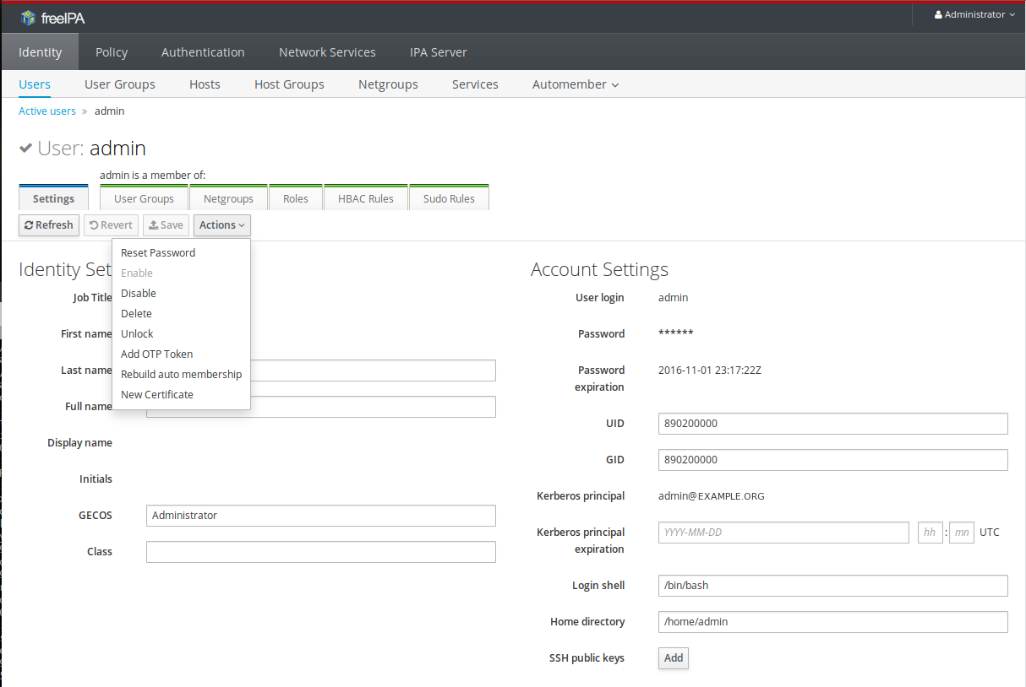
Task: Collapse the Actions dropdown button
Action: (x=221, y=225)
